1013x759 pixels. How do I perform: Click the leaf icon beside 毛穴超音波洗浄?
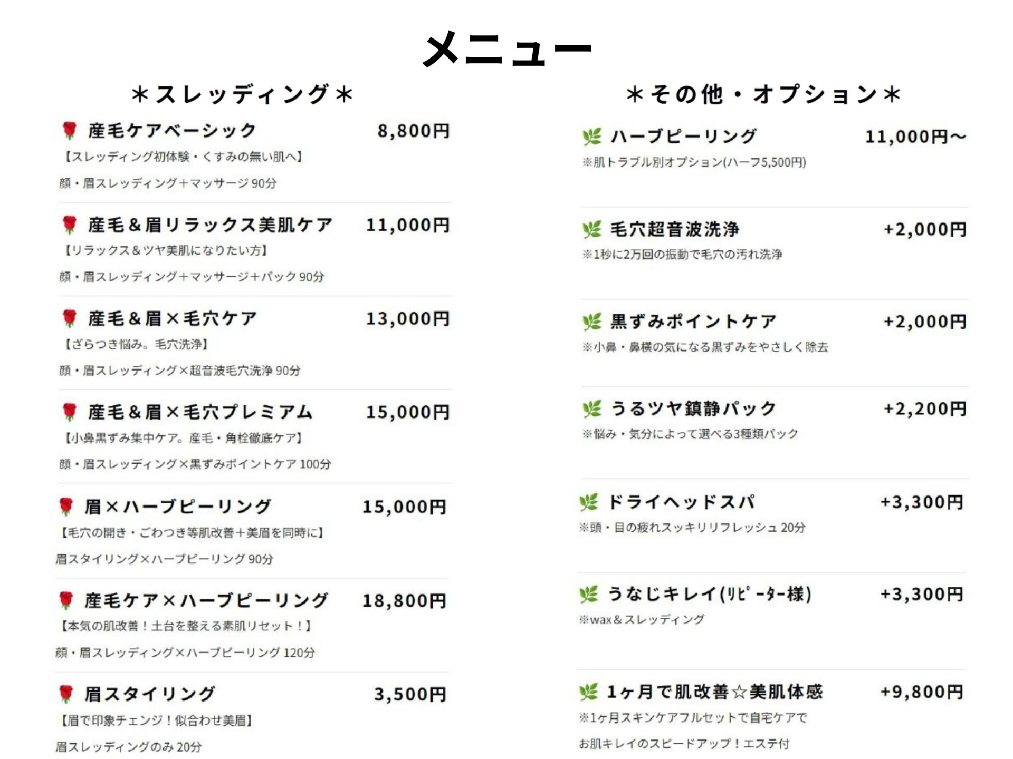592,229
